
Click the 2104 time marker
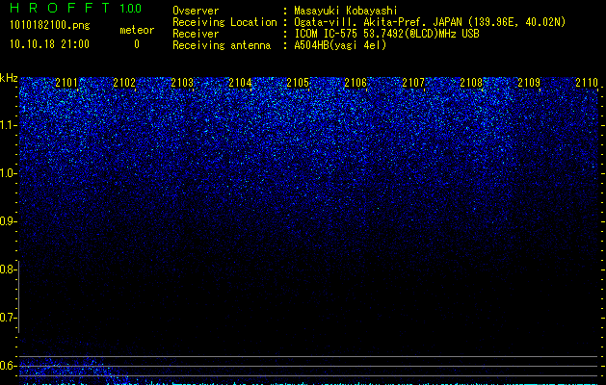[240, 83]
